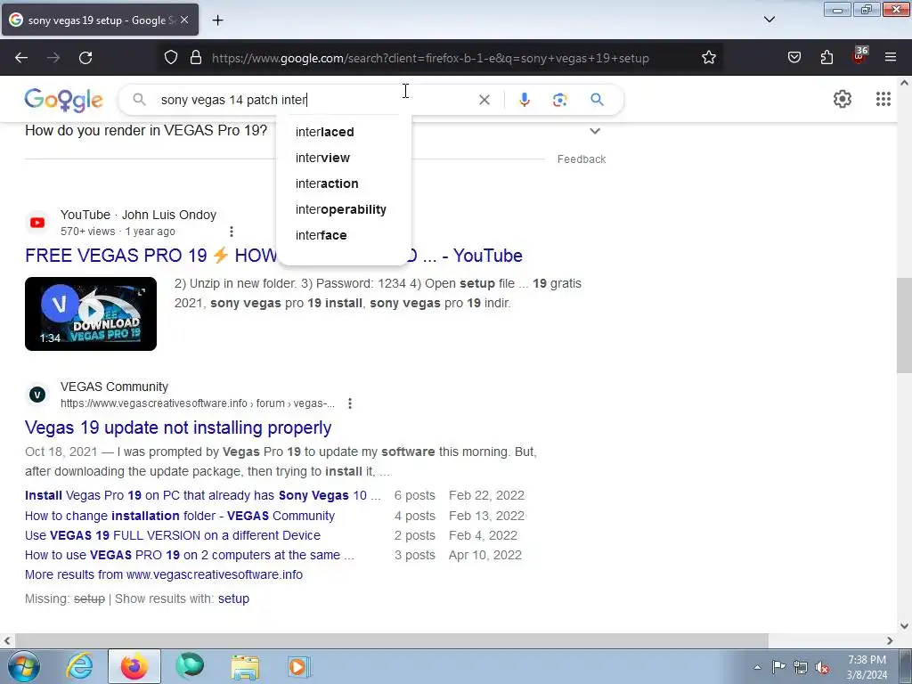Submit the search with the blue magnifier icon
Image resolution: width=912 pixels, height=684 pixels.
[x=597, y=100]
